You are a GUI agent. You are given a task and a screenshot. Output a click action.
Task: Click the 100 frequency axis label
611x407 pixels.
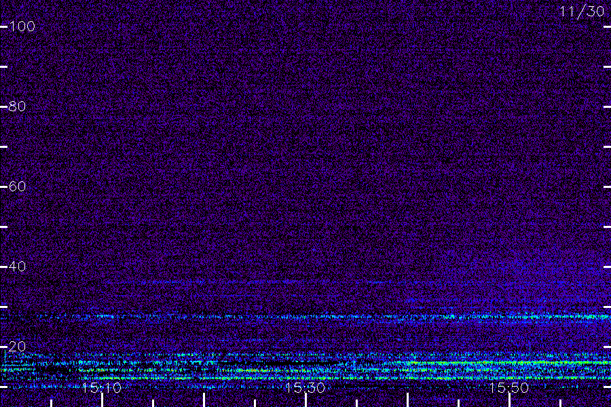(x=22, y=26)
